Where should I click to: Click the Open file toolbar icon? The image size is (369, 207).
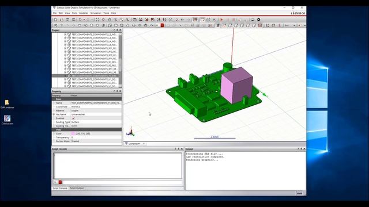tap(62, 20)
